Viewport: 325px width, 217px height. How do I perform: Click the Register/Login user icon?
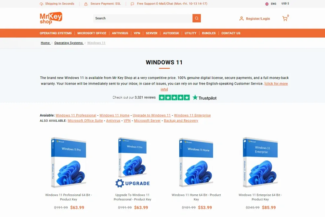(x=241, y=18)
